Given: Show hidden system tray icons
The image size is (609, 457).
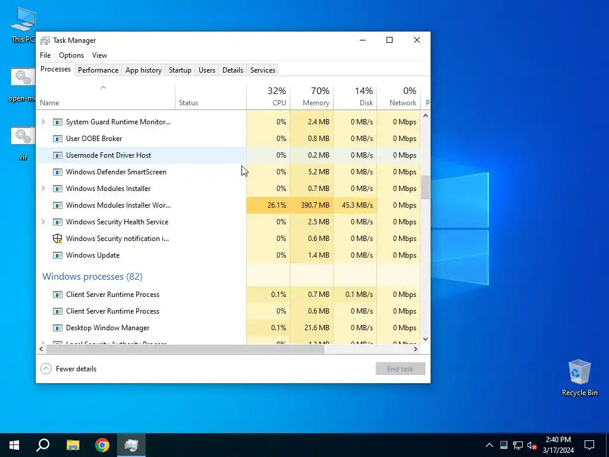Looking at the screenshot, I should pyautogui.click(x=489, y=445).
